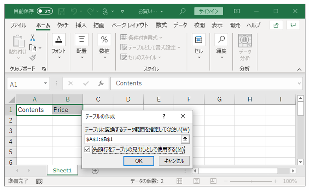Viewport: 311px width, 192px height.
Task: Select row 3 header
Action: click(x=11, y=131)
